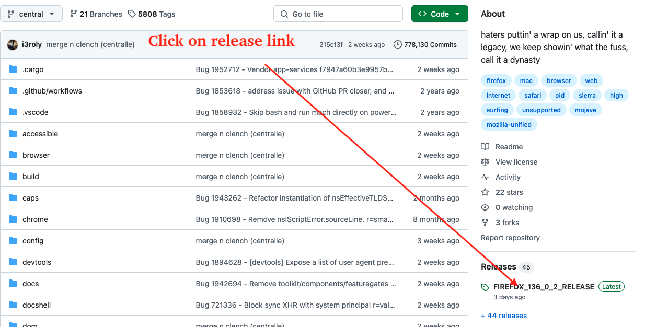Select the safari topic tag
Image resolution: width=668 pixels, height=327 pixels.
pyautogui.click(x=533, y=96)
